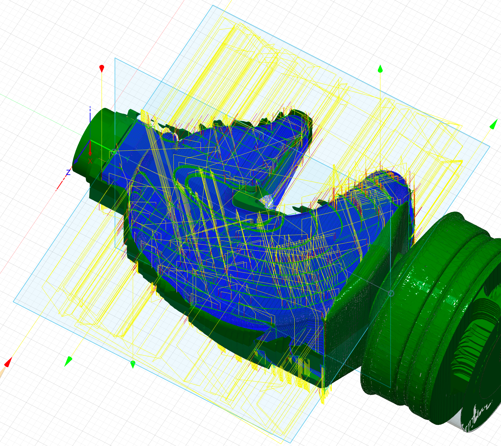Select the red X axis arrowhead dot
Viewport: 501px width, 446px height.
coord(90,153)
